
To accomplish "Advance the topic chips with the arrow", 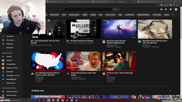I will [177, 15].
